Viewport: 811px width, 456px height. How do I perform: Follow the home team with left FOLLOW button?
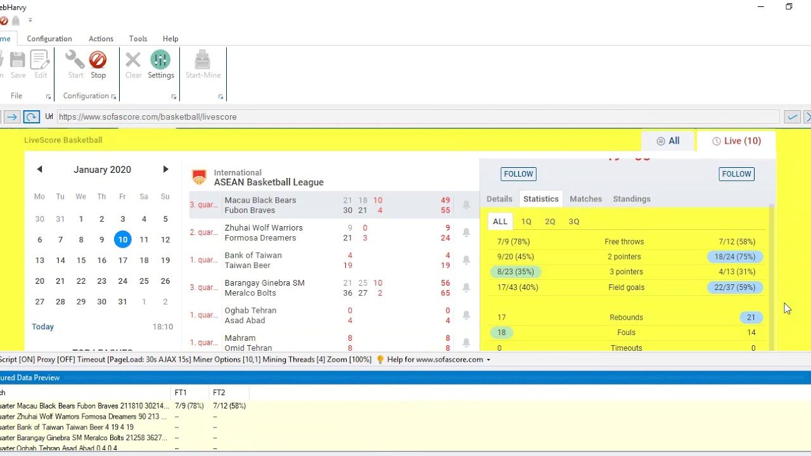[518, 174]
